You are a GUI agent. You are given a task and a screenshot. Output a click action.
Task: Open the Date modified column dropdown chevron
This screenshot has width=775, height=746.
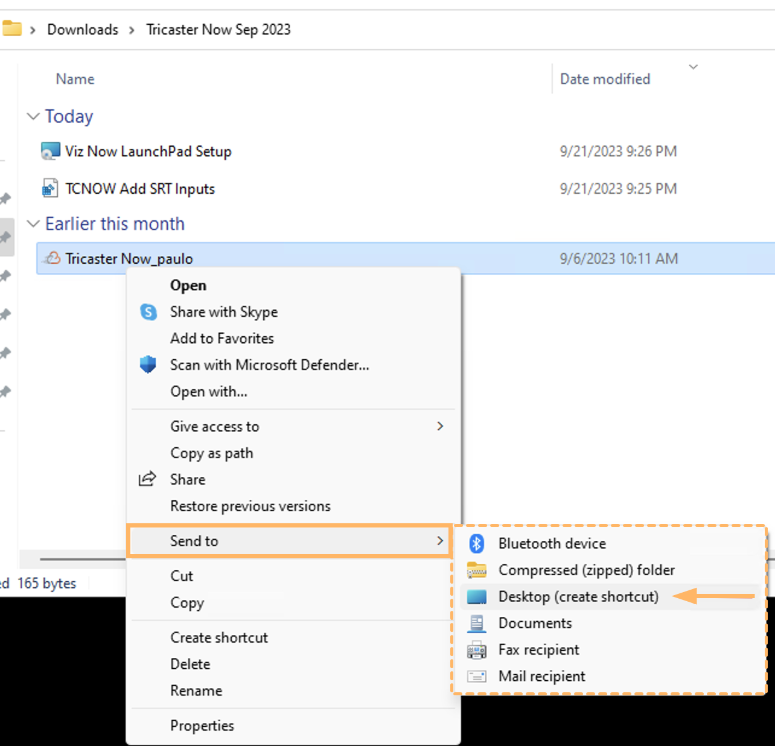click(x=694, y=66)
